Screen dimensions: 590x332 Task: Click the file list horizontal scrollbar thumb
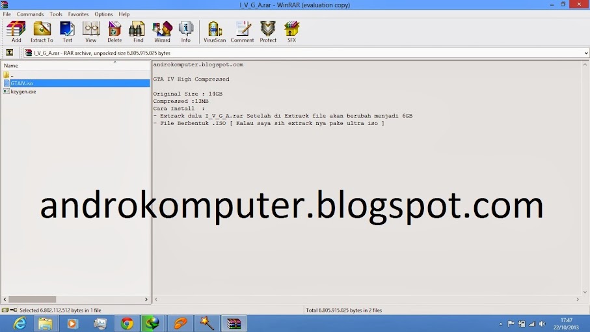pyautogui.click(x=33, y=299)
